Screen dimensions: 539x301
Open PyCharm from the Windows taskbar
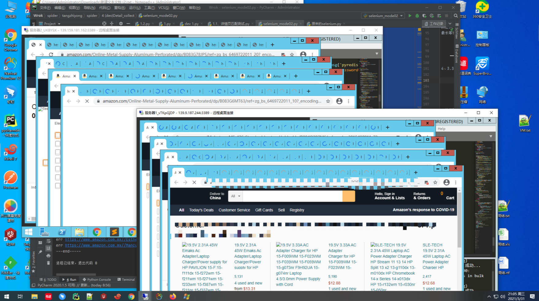click(76, 296)
